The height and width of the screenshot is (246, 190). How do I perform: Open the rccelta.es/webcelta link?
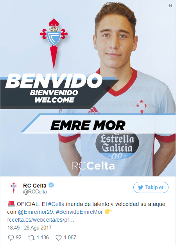[41, 220]
